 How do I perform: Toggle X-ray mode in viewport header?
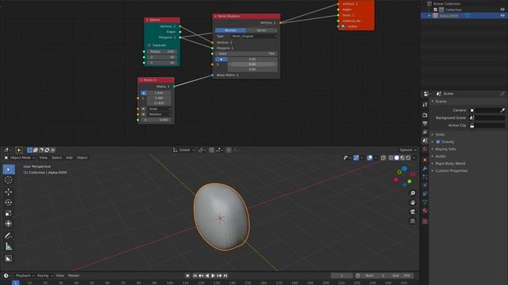[383, 158]
